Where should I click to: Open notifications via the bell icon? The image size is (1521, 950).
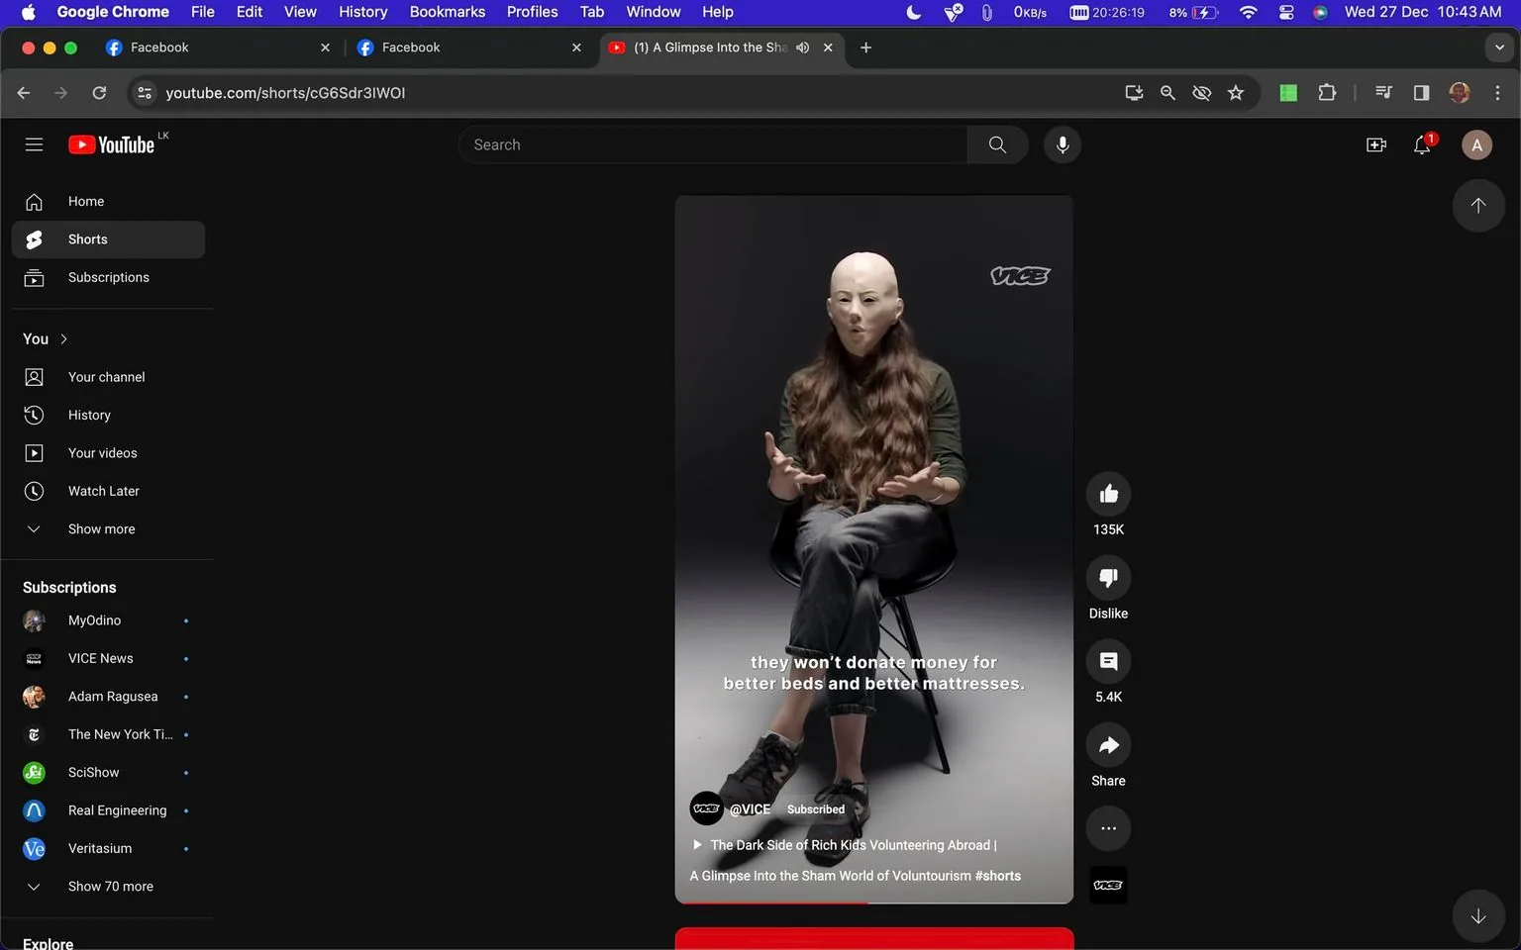1421,144
